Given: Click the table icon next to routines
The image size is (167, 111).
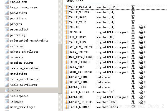Looking at the screenshot, I should (7, 46).
